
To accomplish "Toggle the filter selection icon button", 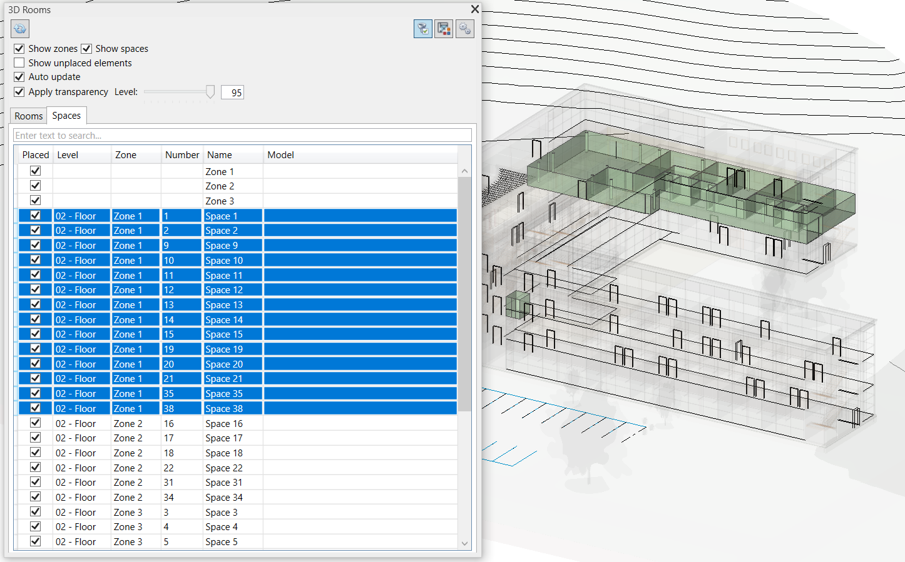I will (x=423, y=29).
